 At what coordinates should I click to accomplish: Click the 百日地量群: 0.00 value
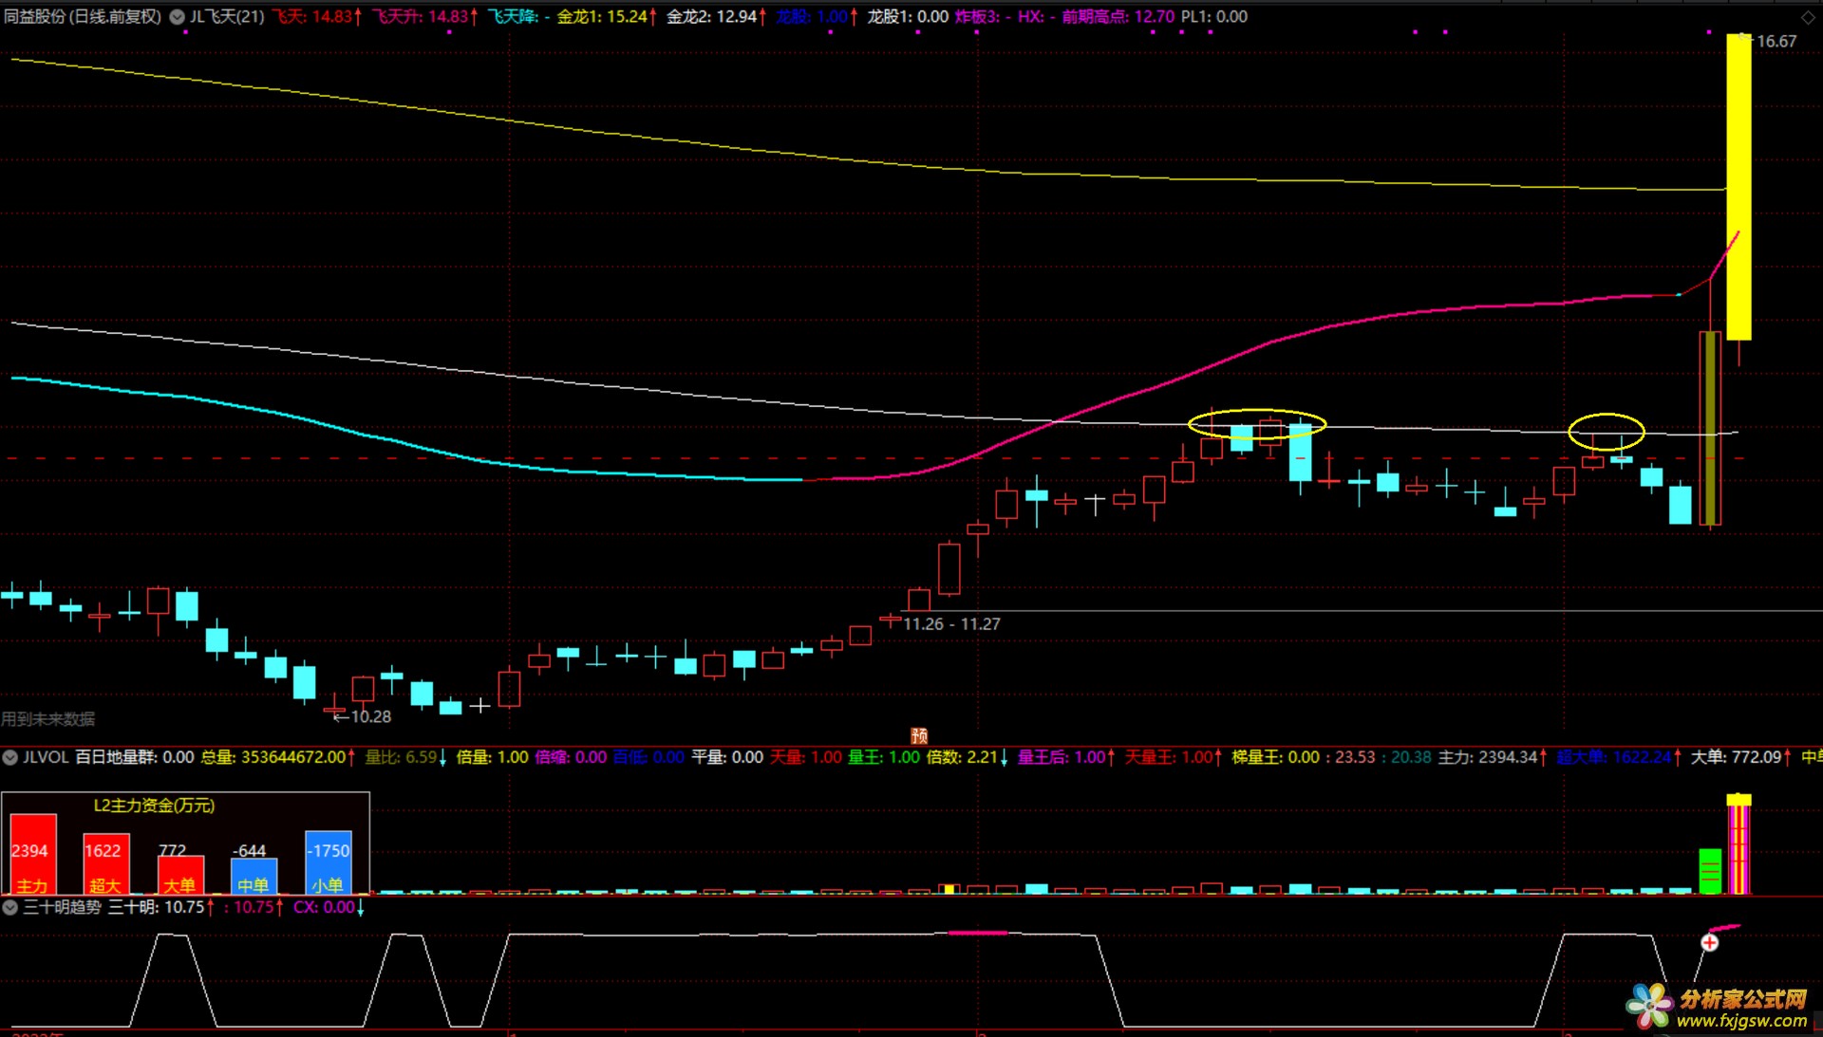click(x=135, y=757)
